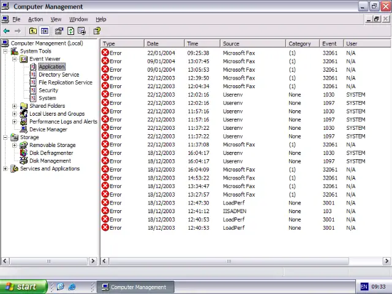
Task: Open the File menu
Action: coord(17,19)
